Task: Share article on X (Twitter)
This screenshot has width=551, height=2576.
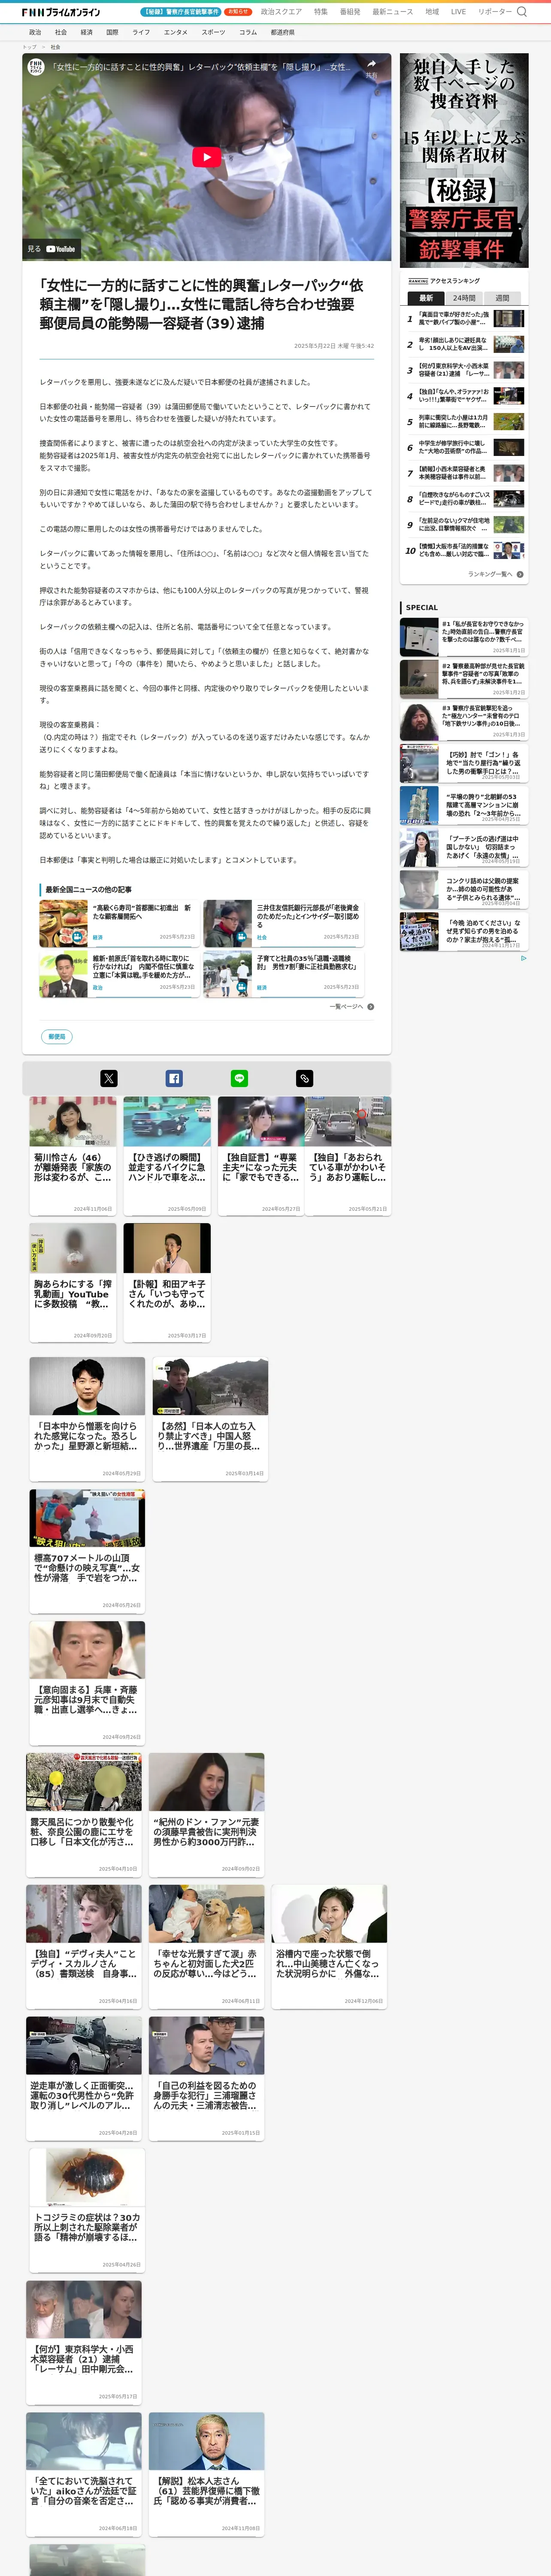Action: point(109,1078)
